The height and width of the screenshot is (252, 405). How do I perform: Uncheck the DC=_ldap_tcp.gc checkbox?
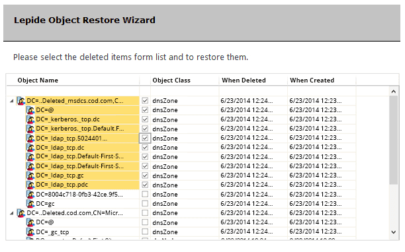pyautogui.click(x=145, y=175)
